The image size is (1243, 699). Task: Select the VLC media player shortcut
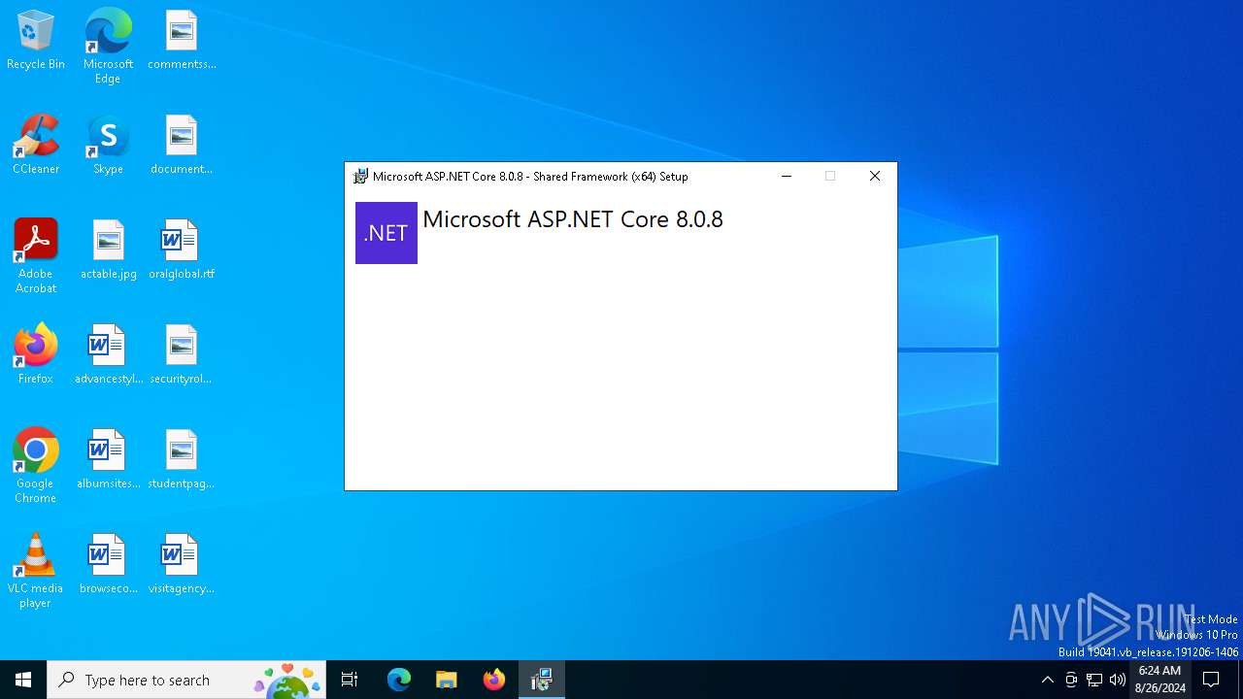pos(36,571)
